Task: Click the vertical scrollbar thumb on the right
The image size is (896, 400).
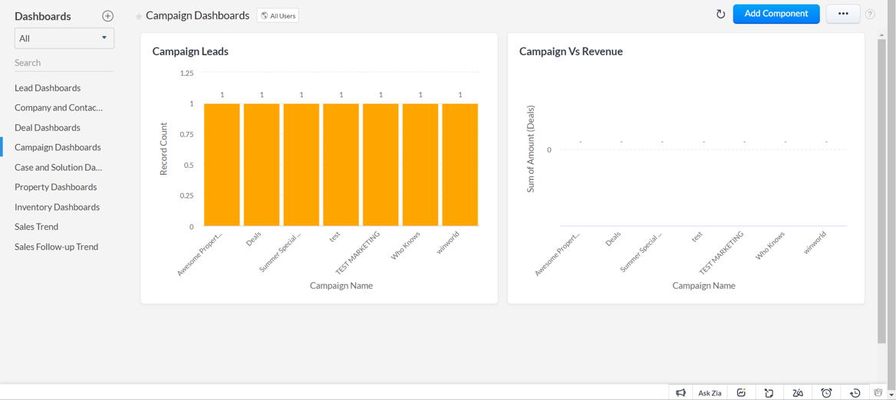Action: click(x=882, y=191)
